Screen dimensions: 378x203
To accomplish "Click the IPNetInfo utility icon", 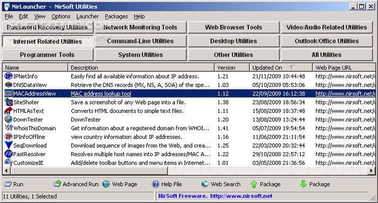I will 9,76.
